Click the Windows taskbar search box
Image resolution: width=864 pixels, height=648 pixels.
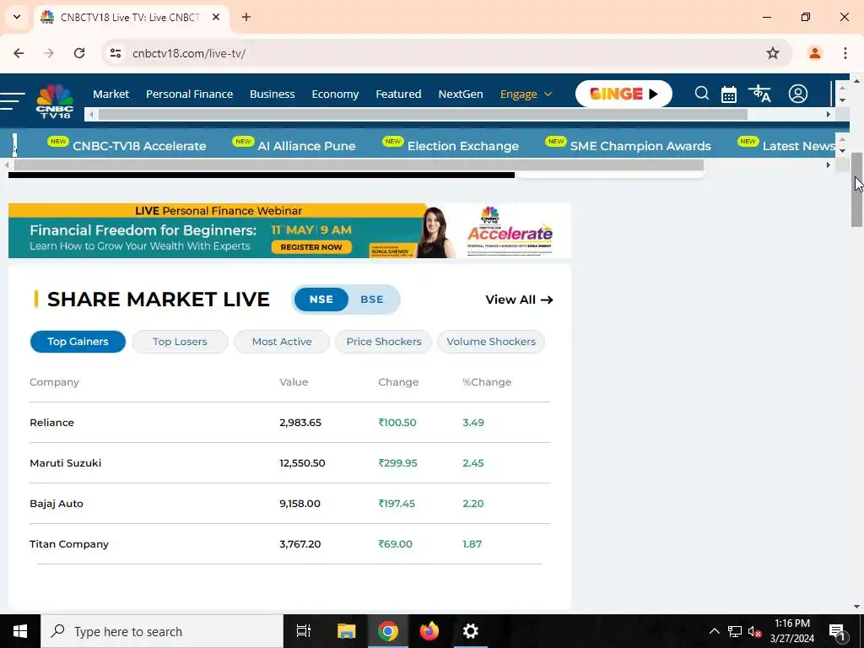pos(162,631)
